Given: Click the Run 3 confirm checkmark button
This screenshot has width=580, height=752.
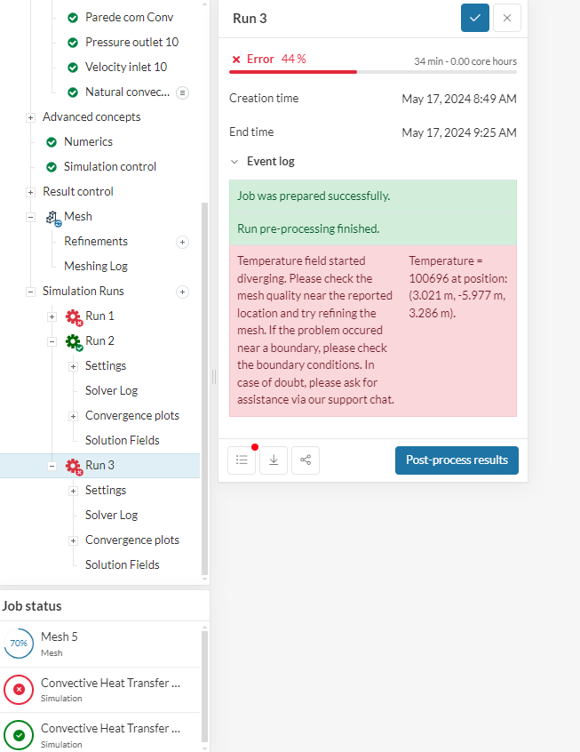Looking at the screenshot, I should 475,18.
